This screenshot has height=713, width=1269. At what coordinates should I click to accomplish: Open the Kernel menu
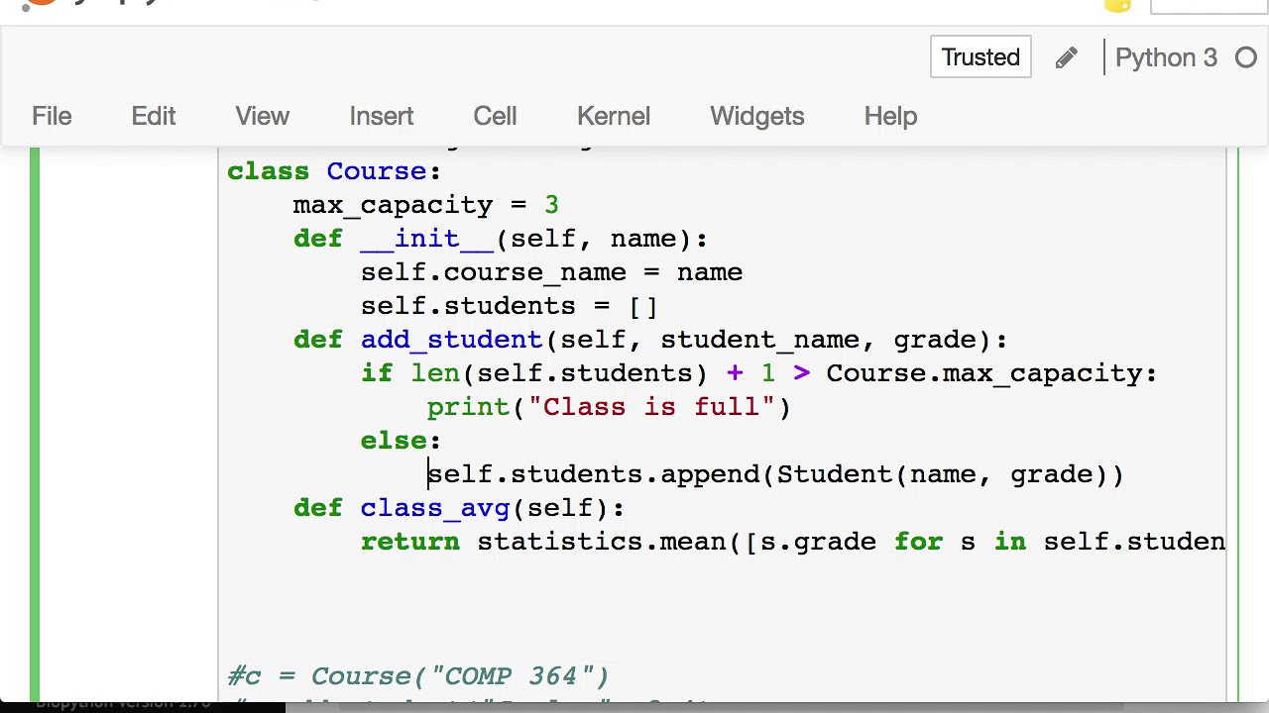pos(614,116)
